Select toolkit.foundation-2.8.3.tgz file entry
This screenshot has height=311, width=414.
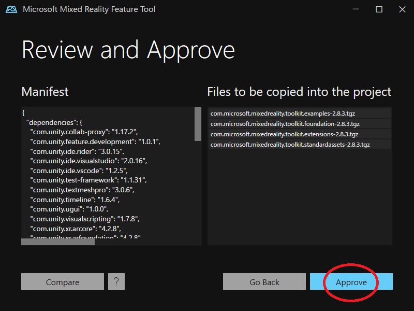pyautogui.click(x=300, y=124)
